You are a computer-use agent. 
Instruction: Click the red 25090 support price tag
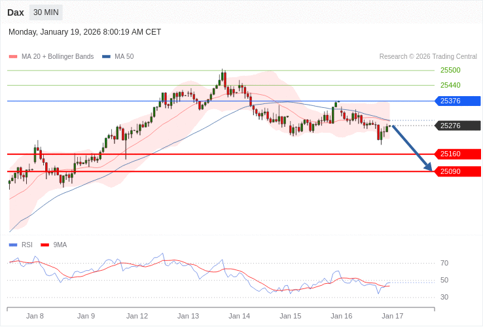click(457, 171)
